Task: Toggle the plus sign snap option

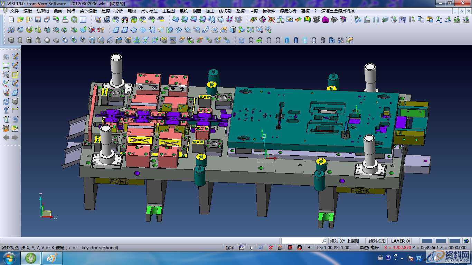Action: (309, 247)
